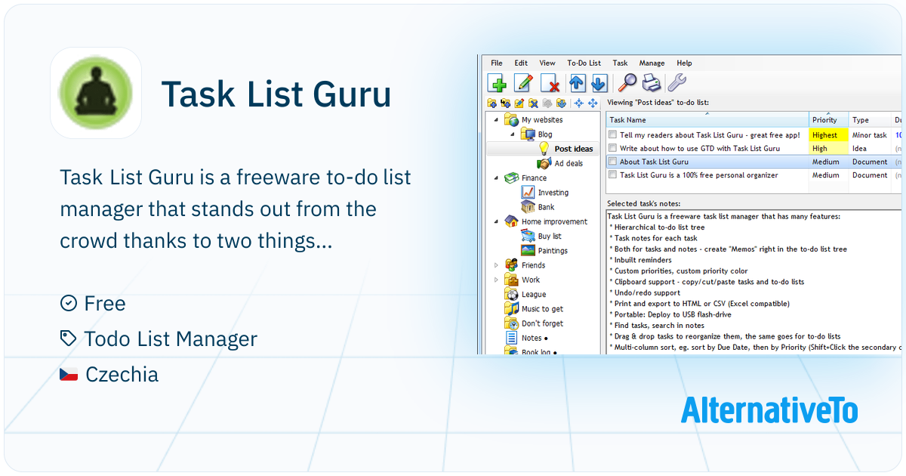Select the Ad deals to-do list label
Image resolution: width=906 pixels, height=476 pixels.
tap(569, 163)
